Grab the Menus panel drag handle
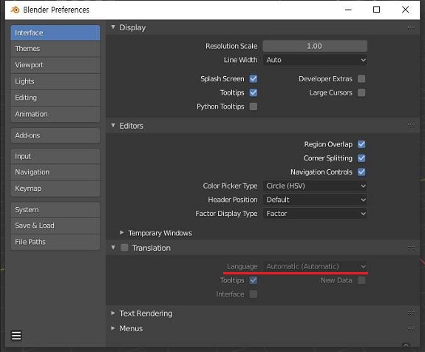425x352 pixels. [411, 328]
